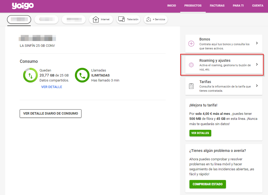This screenshot has width=268, height=195.
Task: Expand the Bonos card chevron
Action: [x=257, y=43]
